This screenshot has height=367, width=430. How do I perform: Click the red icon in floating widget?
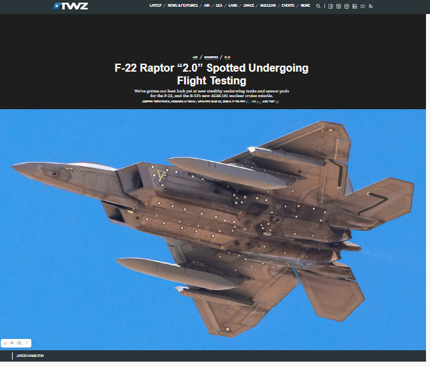click(5, 344)
